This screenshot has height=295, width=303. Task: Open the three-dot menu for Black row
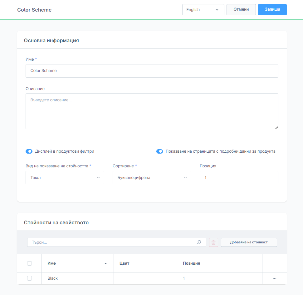coord(274,278)
